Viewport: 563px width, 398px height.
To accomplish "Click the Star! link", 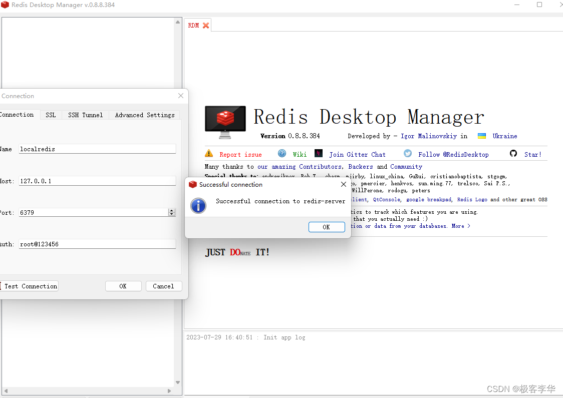I will point(532,154).
